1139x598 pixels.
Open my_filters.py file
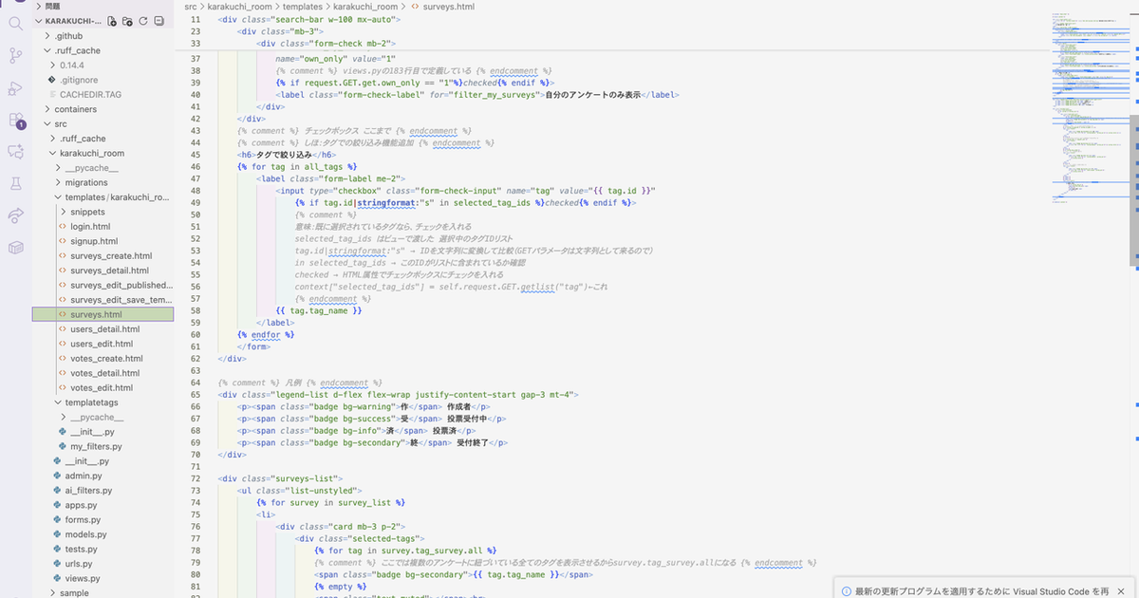pyautogui.click(x=96, y=446)
